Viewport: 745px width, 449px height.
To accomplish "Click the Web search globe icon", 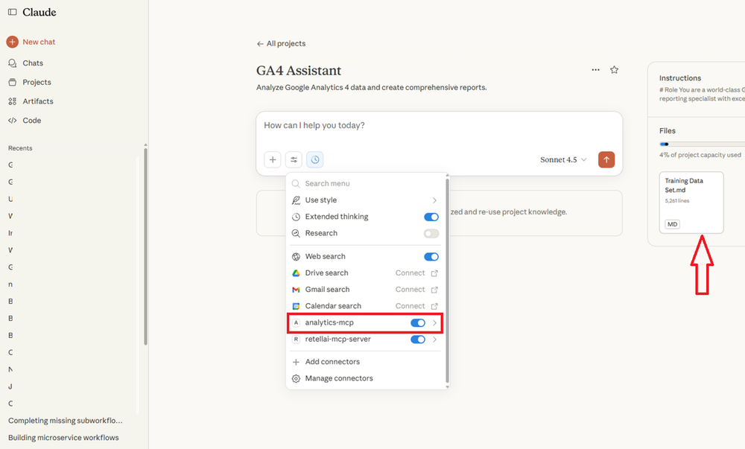I will point(296,257).
